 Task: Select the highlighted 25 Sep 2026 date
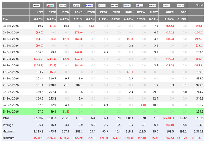click(x=11, y=112)
